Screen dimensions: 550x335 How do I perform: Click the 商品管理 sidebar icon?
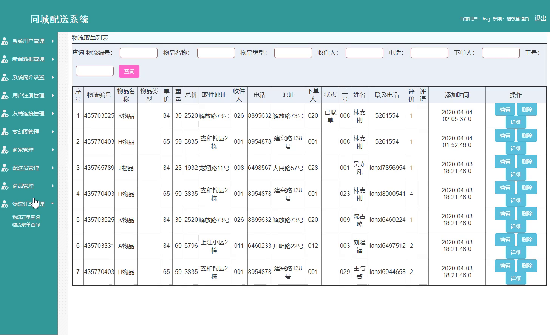5,186
